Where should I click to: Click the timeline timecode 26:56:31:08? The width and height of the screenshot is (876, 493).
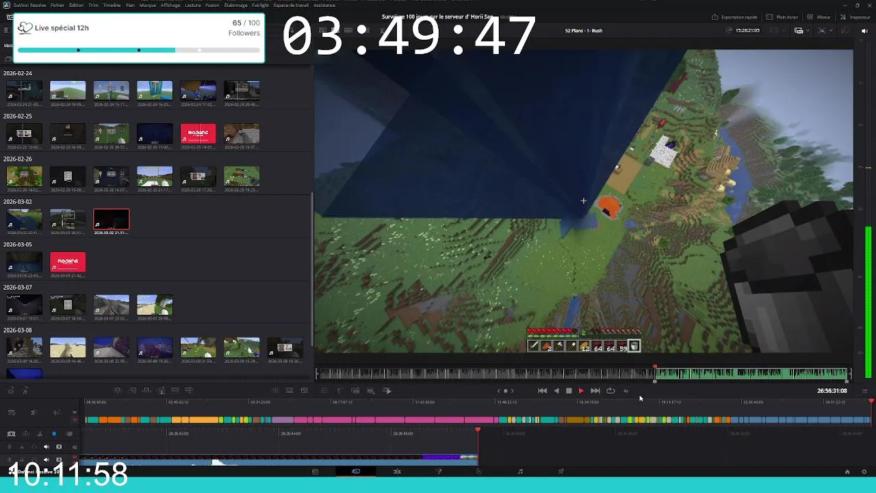pos(832,391)
